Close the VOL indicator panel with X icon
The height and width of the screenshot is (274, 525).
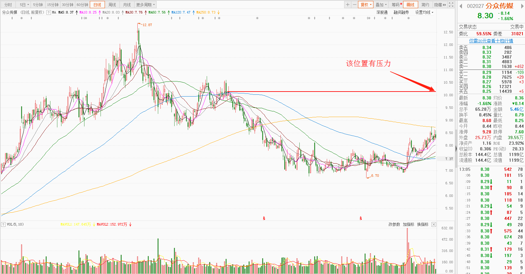(434, 224)
